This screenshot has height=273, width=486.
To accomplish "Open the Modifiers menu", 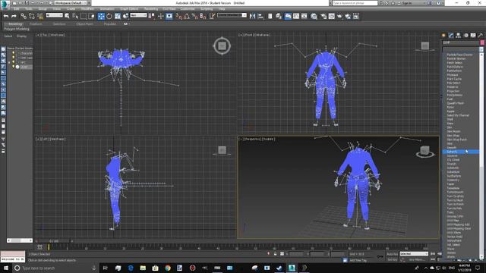I will click(87, 8).
